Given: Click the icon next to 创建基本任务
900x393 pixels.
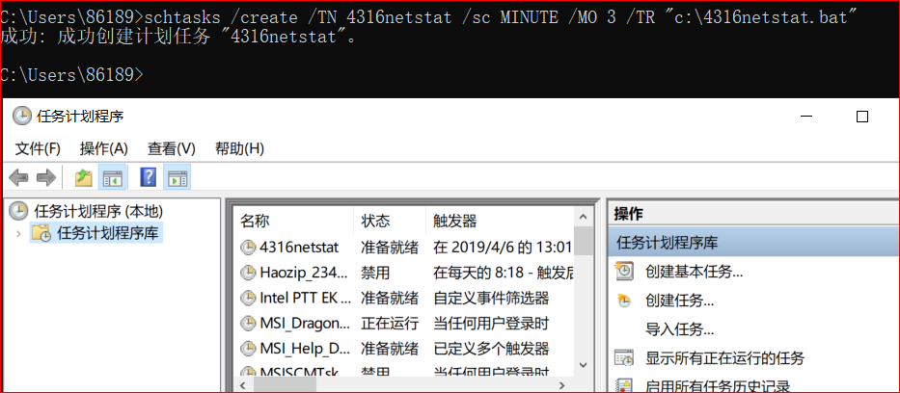Looking at the screenshot, I should (624, 271).
